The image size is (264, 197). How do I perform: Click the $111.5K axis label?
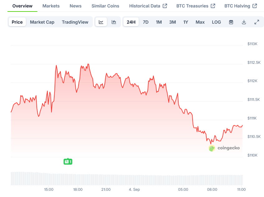click(254, 100)
